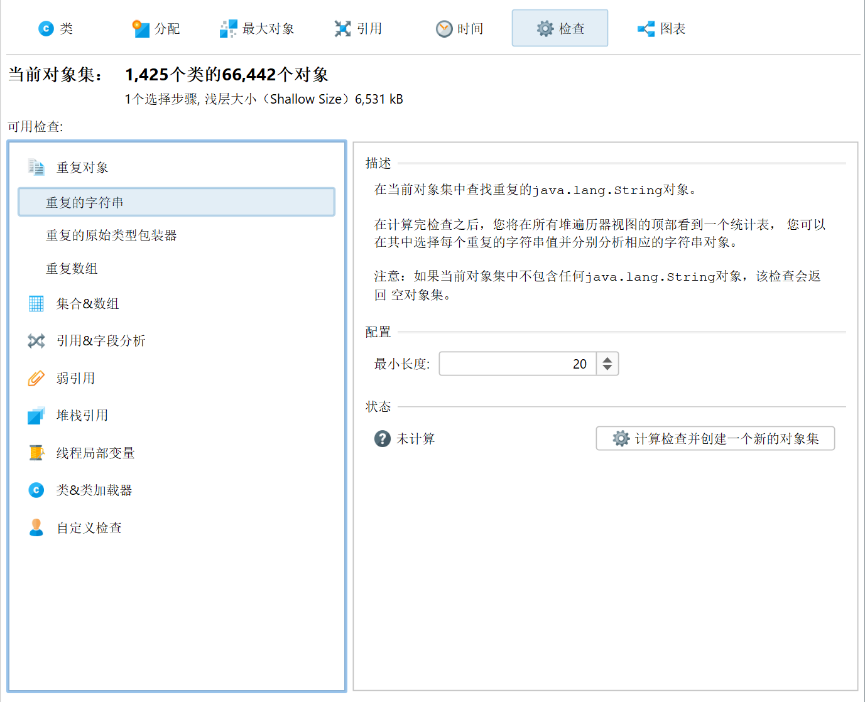The image size is (865, 702).
Task: Click the 未计算 question mark status icon
Action: [382, 438]
